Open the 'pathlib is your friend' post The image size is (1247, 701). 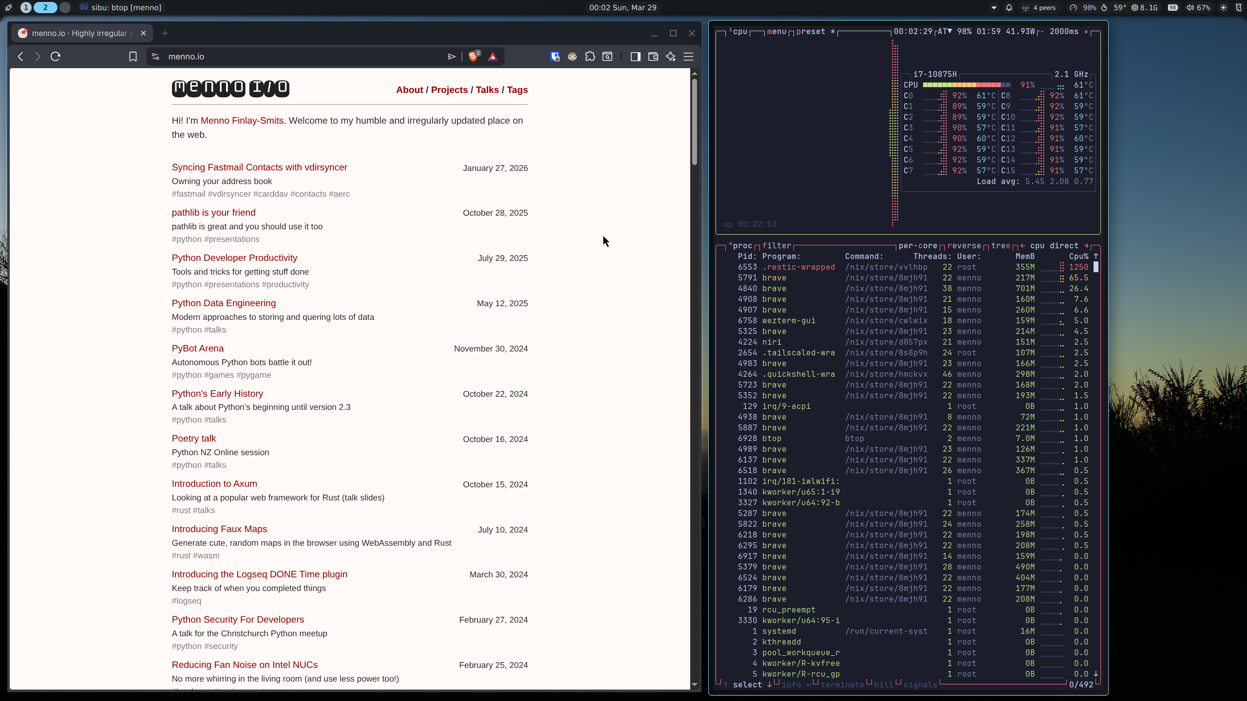pyautogui.click(x=213, y=213)
